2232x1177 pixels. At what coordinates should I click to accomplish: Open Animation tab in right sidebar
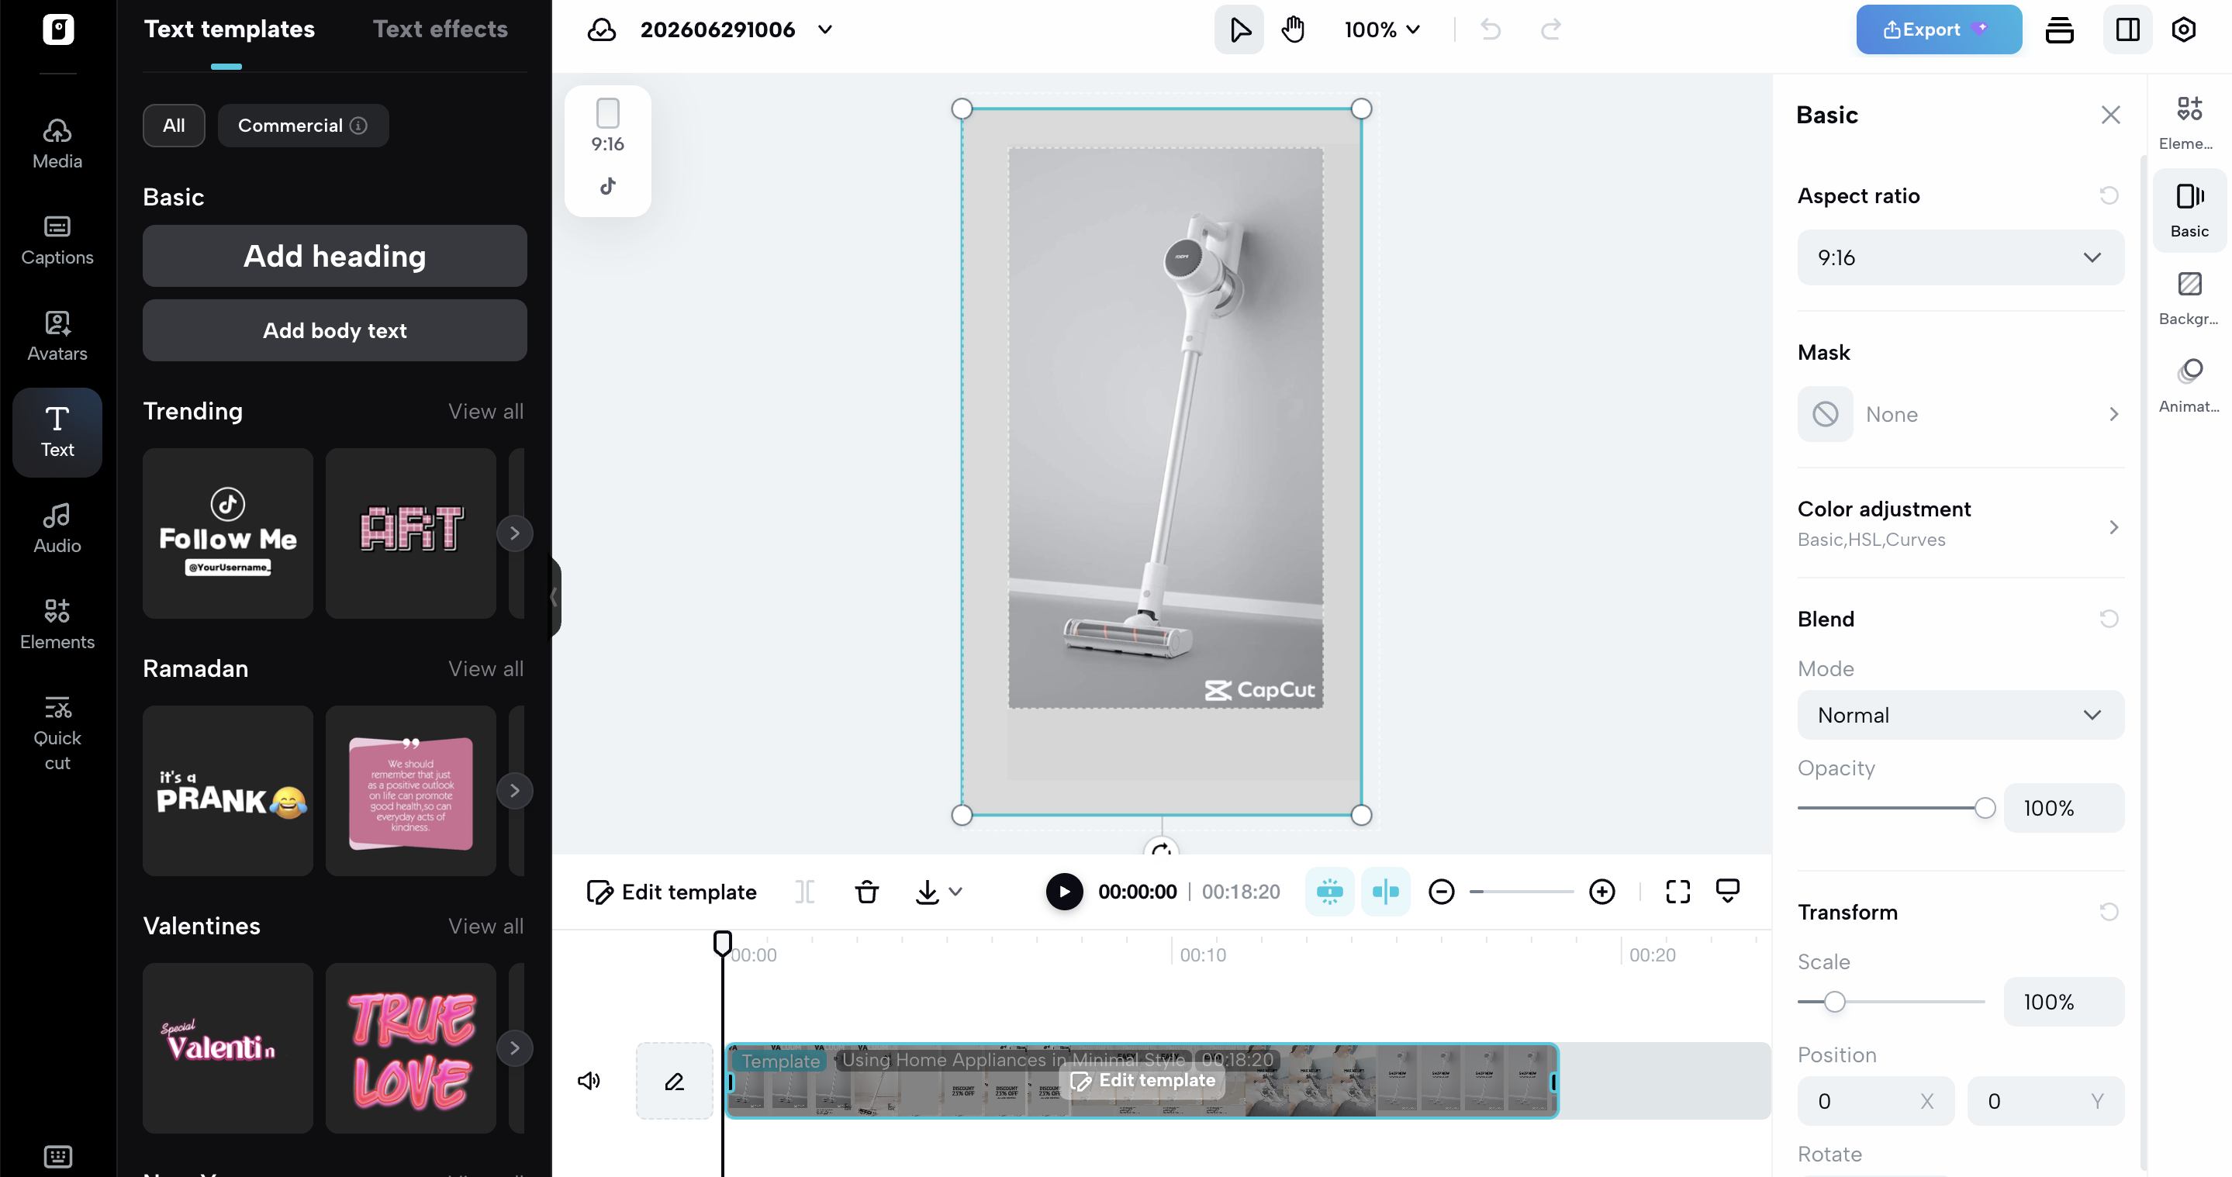pos(2189,385)
